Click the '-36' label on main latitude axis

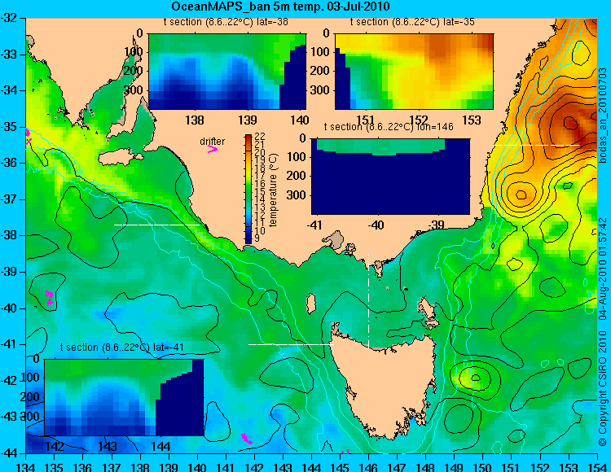click(x=8, y=163)
